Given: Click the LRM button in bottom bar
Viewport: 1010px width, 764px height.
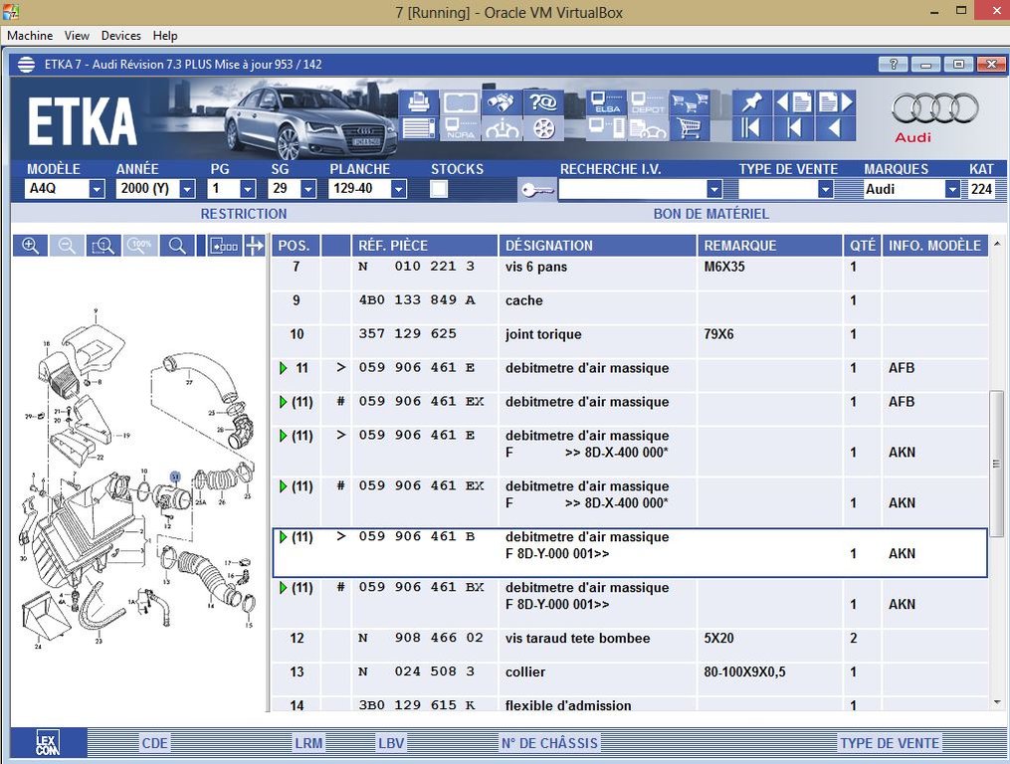Looking at the screenshot, I should click(308, 743).
